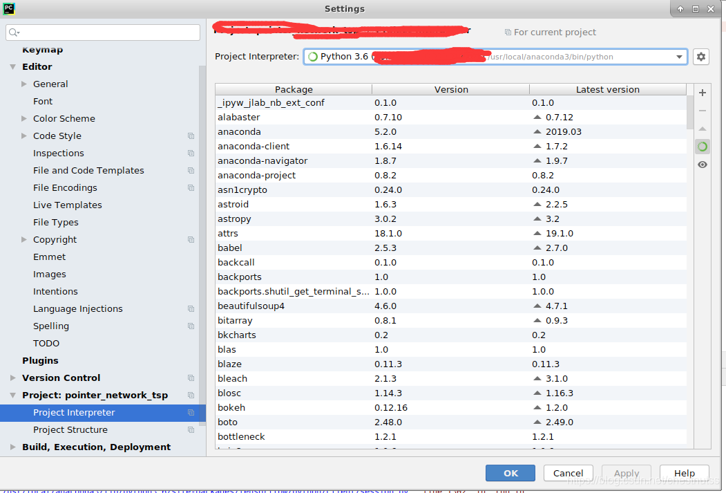
Task: Open File and Code Templates settings
Action: click(x=88, y=171)
